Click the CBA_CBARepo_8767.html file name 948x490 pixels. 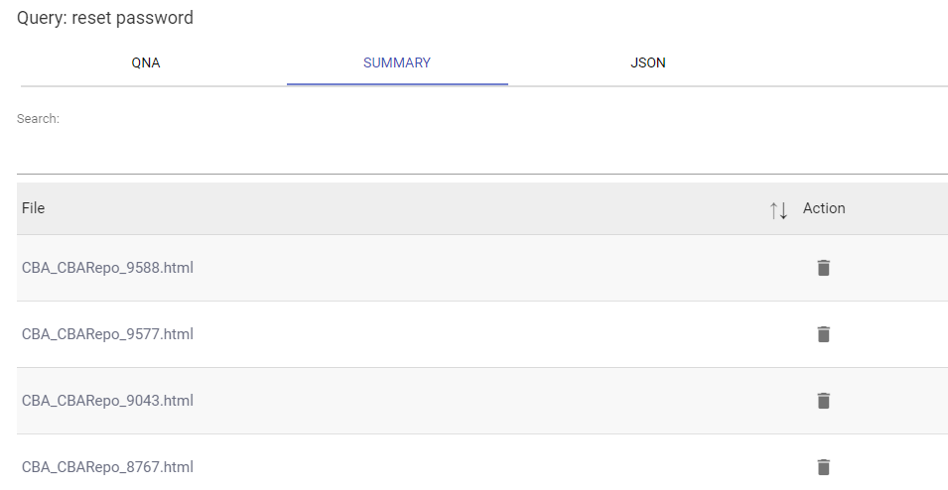[x=107, y=467]
